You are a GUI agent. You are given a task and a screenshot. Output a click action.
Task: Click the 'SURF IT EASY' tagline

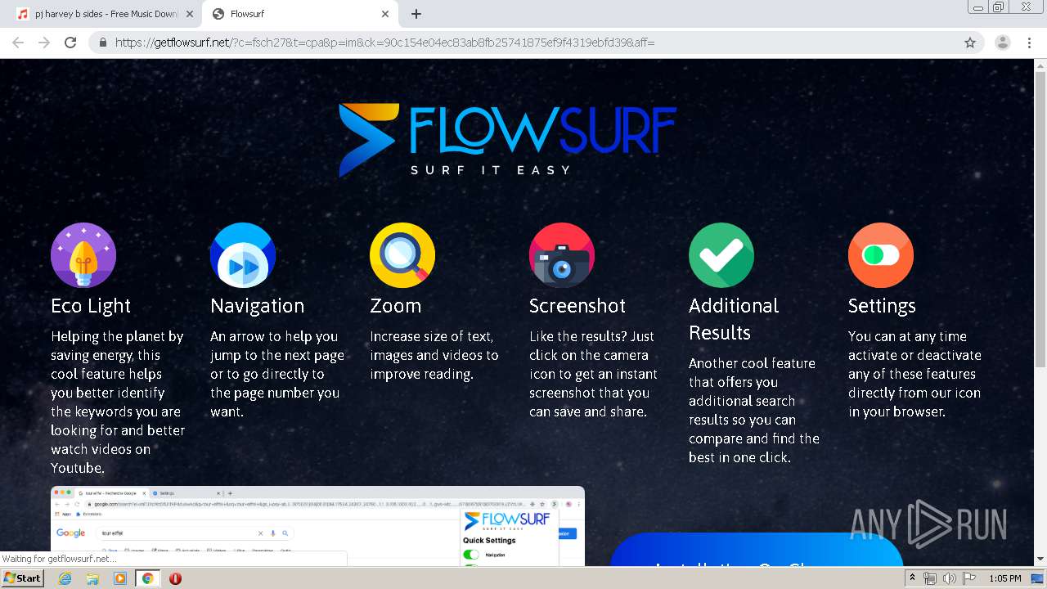coord(491,170)
